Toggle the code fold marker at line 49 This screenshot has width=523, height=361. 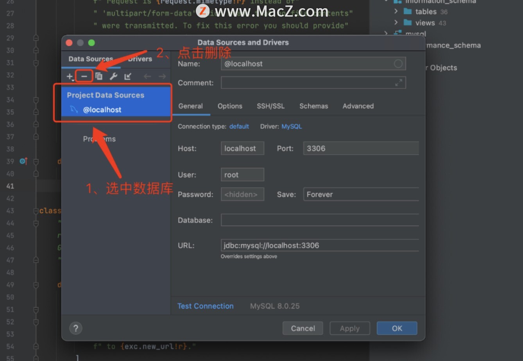pyautogui.click(x=36, y=285)
